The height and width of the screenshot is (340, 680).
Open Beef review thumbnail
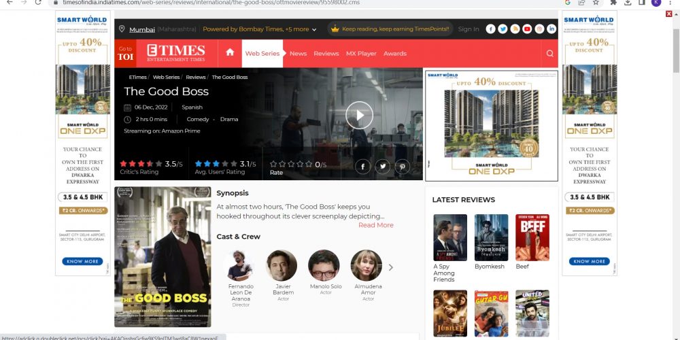click(532, 237)
